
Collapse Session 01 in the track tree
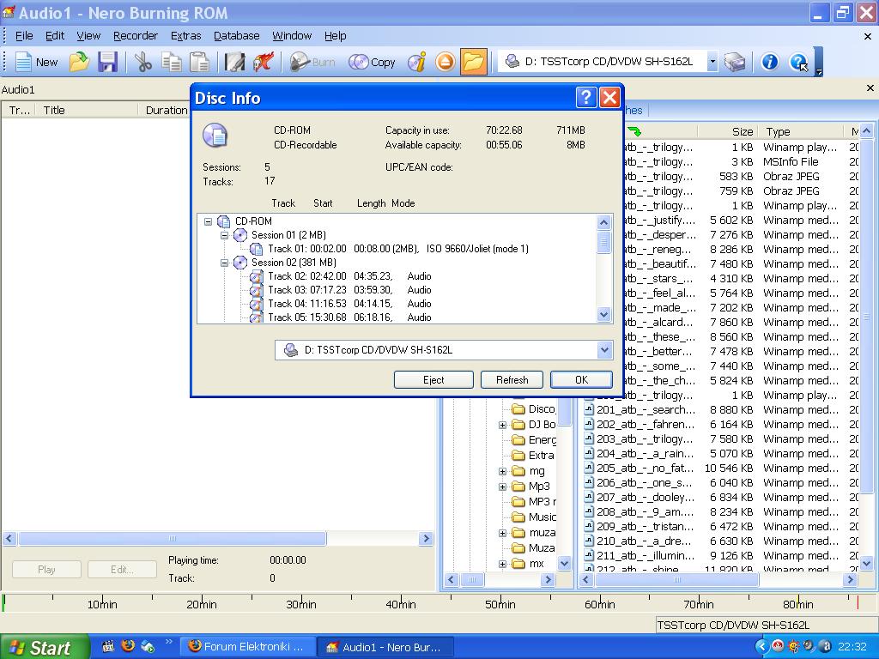click(225, 235)
